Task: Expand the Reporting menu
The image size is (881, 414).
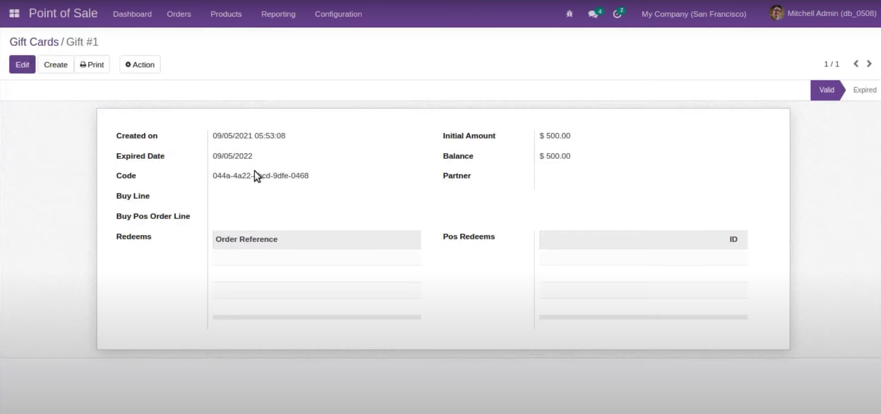Action: tap(278, 14)
